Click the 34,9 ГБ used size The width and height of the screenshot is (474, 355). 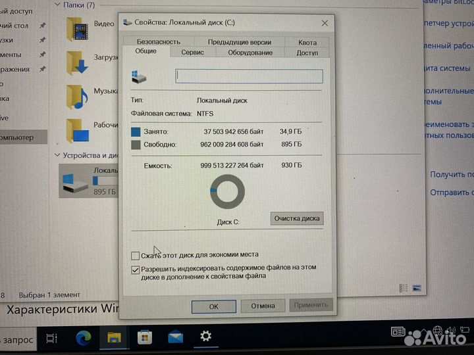(x=290, y=131)
